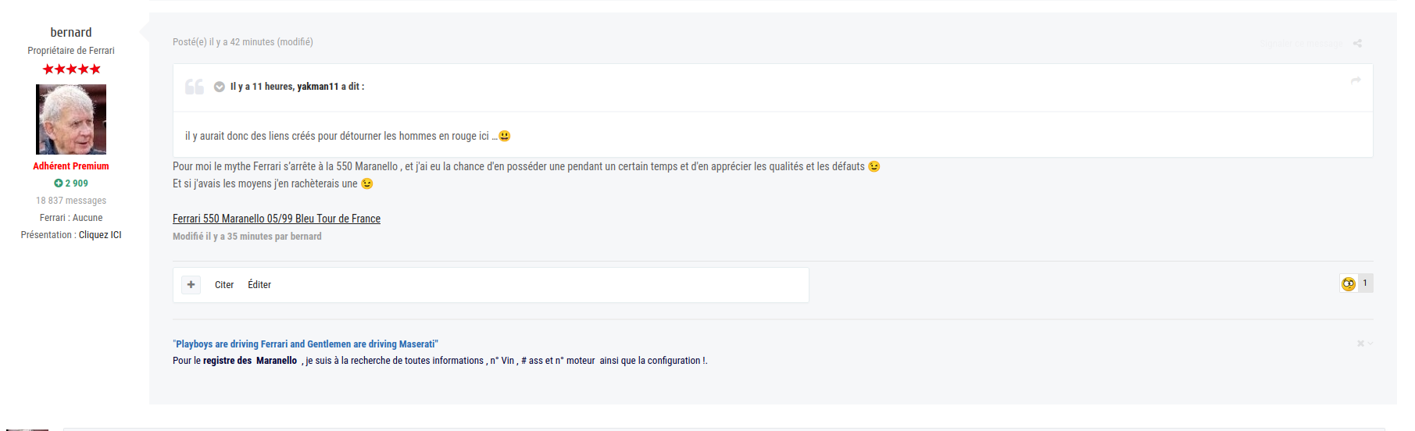Screen dimensions: 1415x431
Task: Click the go-to-original-post arrow in the quote
Action: [1356, 80]
